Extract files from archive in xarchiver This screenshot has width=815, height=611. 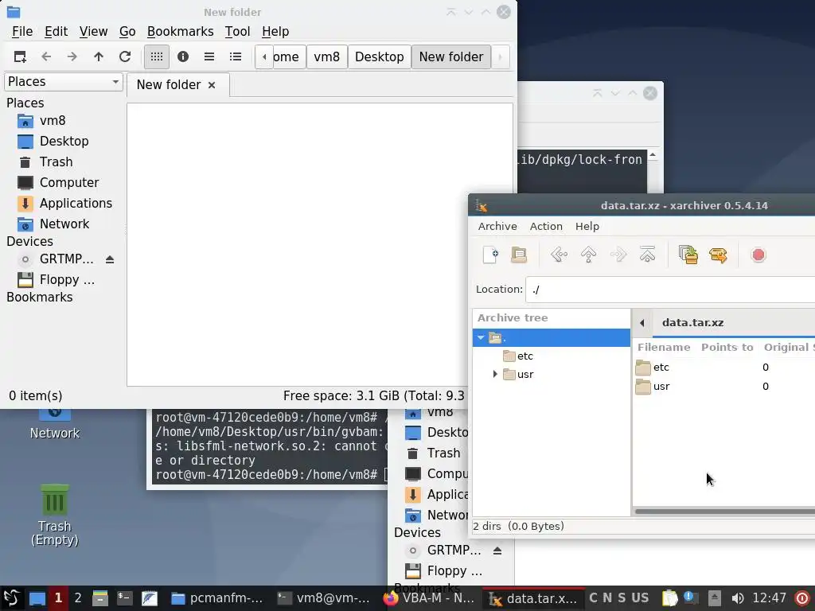[718, 255]
